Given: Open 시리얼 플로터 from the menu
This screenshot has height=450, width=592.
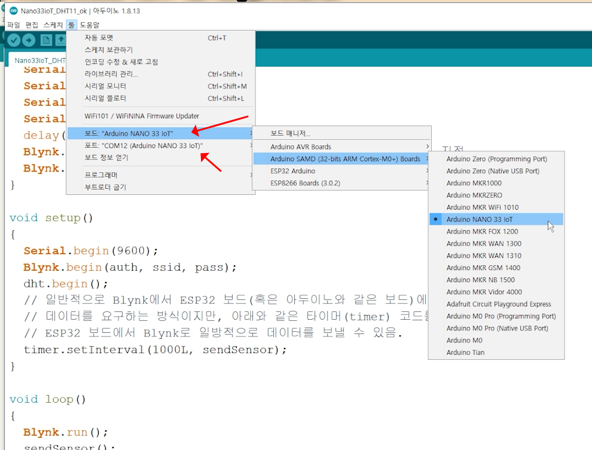Looking at the screenshot, I should coord(161,98).
